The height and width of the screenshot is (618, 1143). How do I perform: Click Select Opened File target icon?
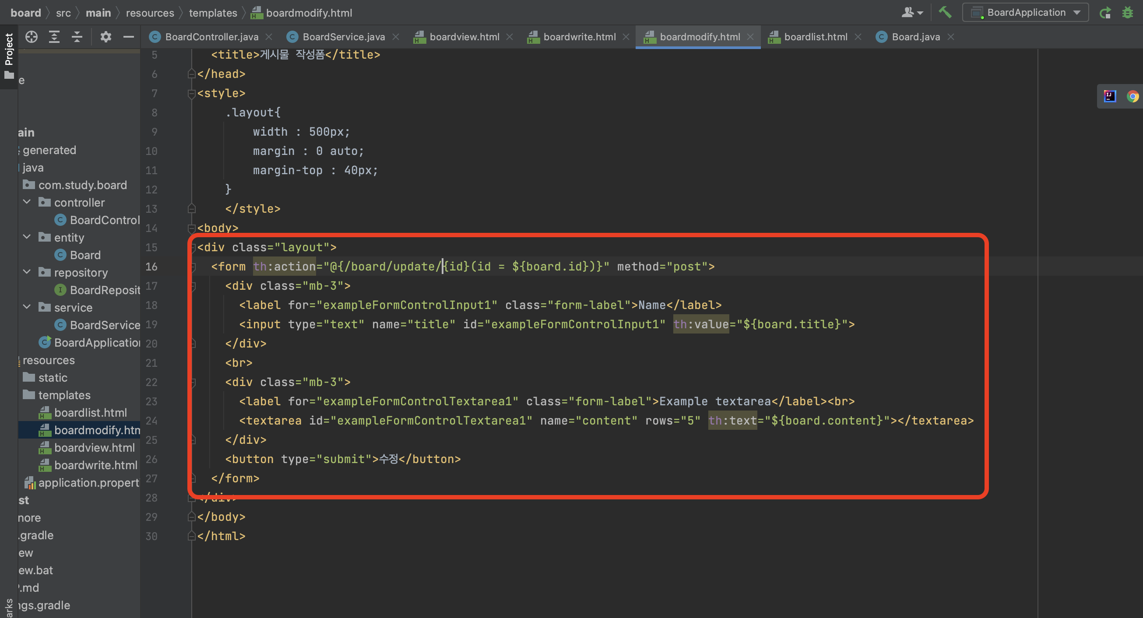click(x=32, y=37)
